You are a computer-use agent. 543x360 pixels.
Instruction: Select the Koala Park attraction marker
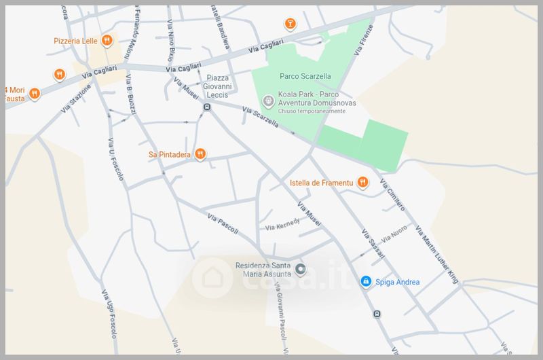[x=268, y=101]
